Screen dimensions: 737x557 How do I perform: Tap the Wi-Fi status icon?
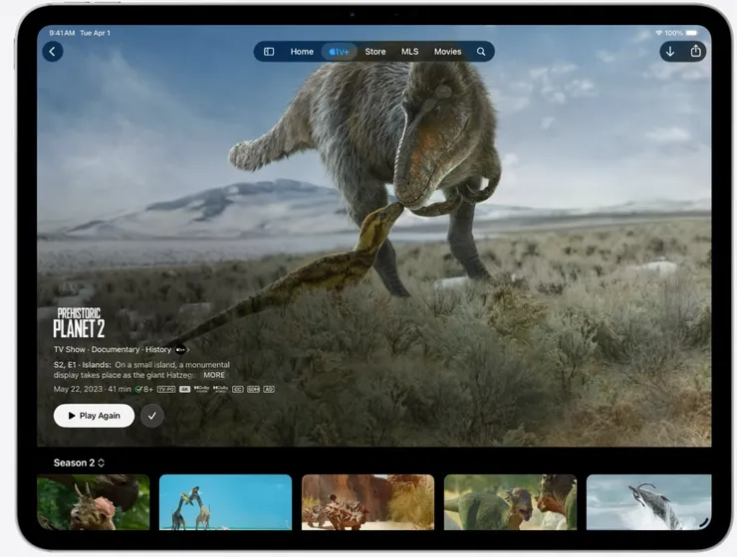click(659, 33)
